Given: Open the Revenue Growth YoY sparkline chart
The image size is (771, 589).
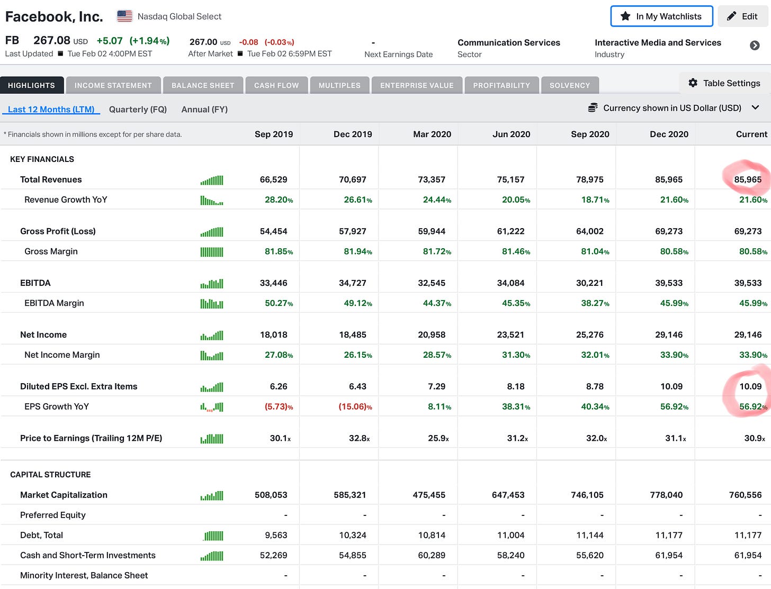Looking at the screenshot, I should 212,200.
